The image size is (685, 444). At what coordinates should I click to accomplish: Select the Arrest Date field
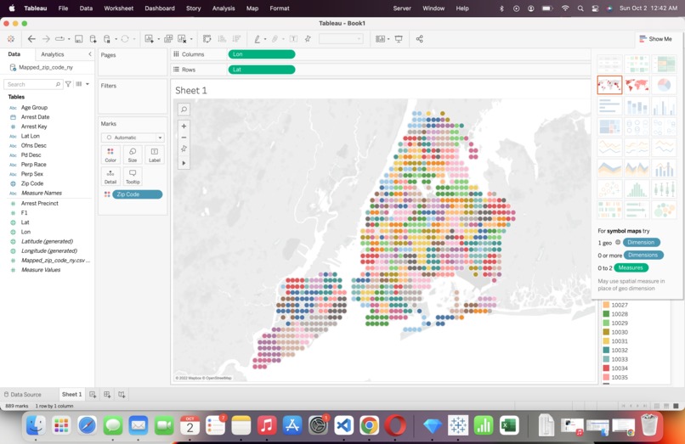pos(35,117)
